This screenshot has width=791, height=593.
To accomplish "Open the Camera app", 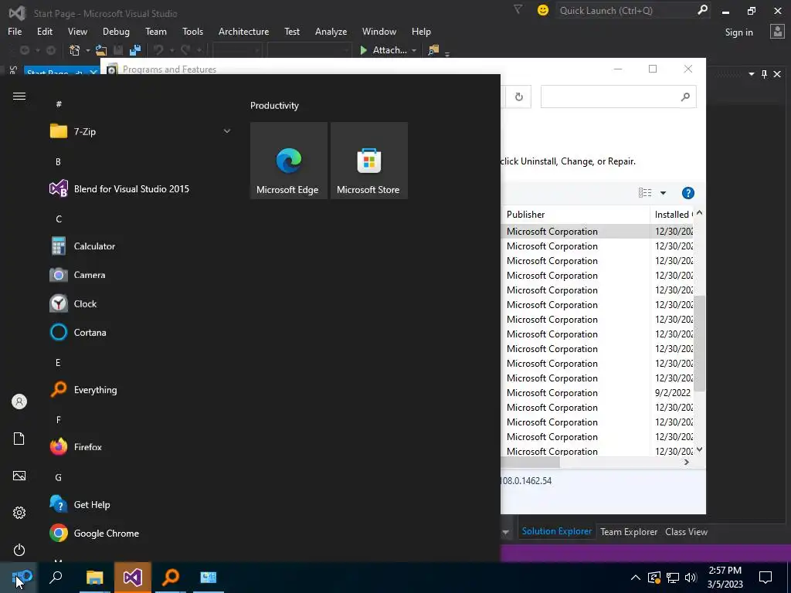I will [x=78, y=275].
